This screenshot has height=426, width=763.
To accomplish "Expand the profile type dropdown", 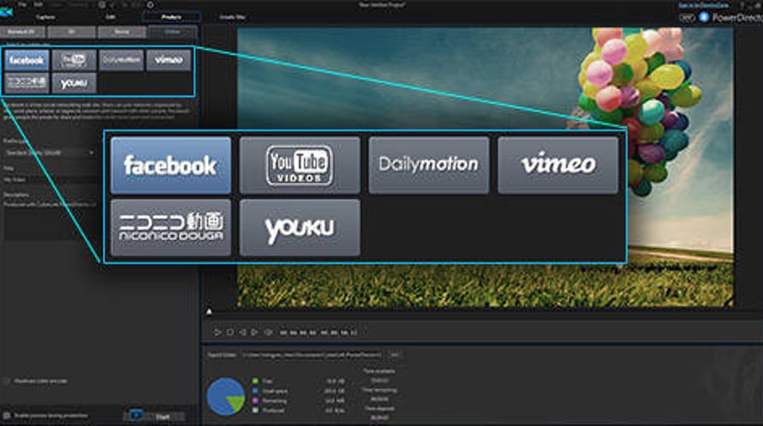I will [49, 153].
